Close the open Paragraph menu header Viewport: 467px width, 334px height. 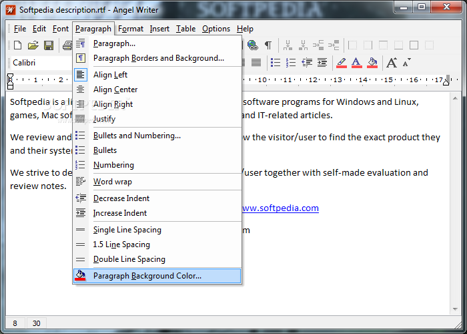93,29
